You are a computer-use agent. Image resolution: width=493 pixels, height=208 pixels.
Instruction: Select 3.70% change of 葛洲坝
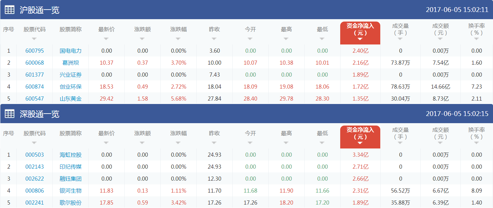(x=178, y=63)
